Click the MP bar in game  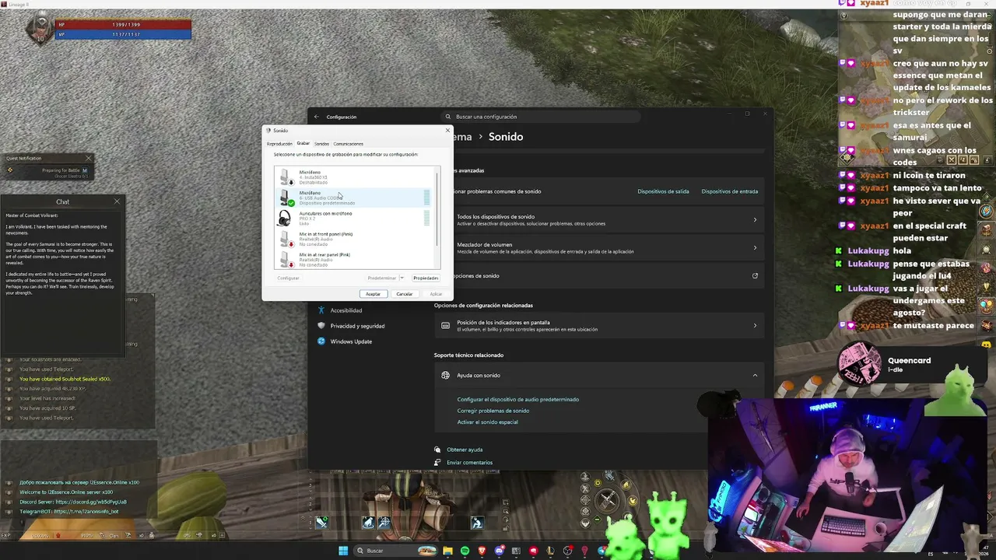pos(123,34)
